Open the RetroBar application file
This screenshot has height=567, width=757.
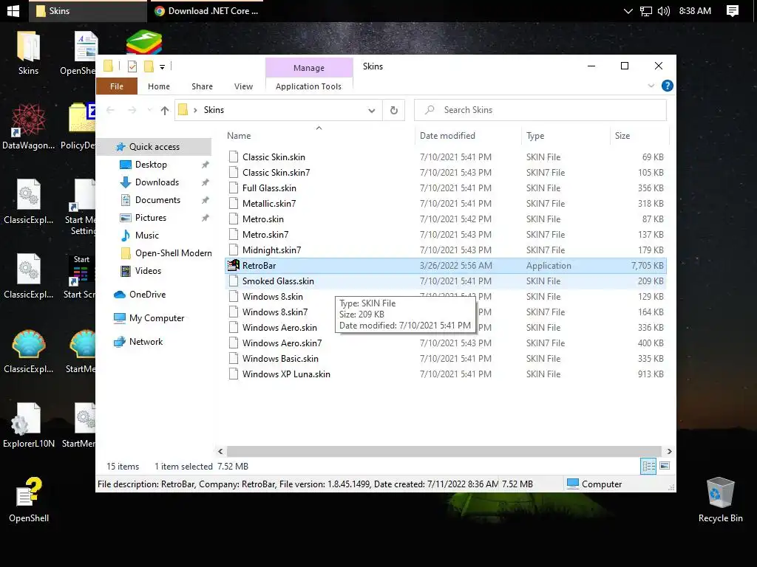coord(444,266)
